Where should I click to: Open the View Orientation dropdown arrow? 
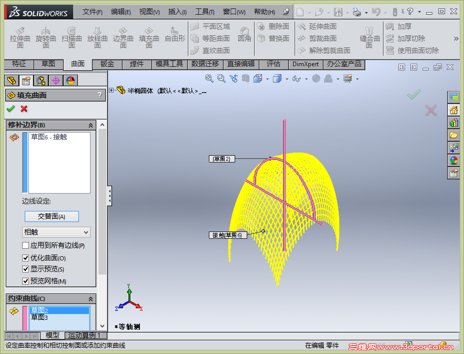pyautogui.click(x=267, y=79)
